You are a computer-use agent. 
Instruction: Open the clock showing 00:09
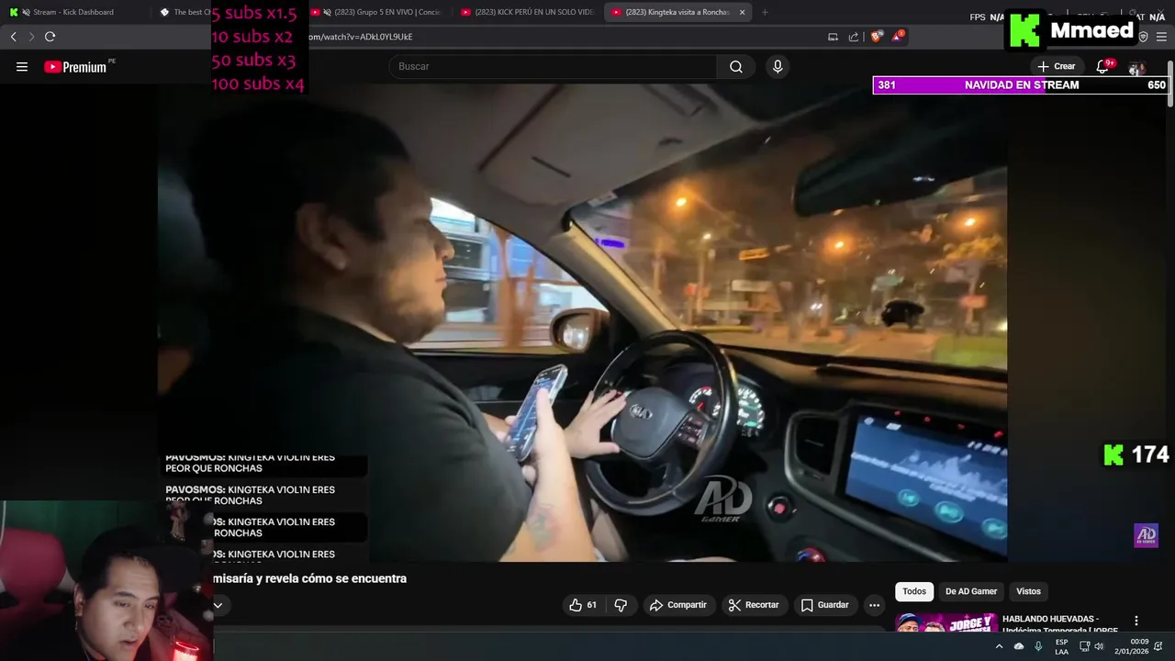(1133, 646)
